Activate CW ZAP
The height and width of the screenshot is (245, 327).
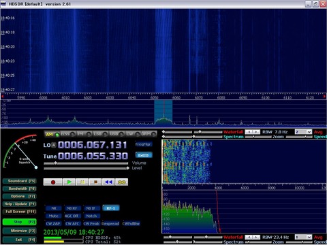point(53,224)
